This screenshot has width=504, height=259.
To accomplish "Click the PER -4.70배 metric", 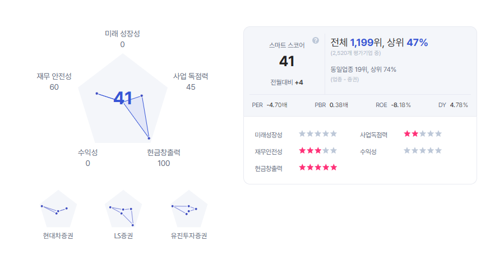I will point(270,105).
